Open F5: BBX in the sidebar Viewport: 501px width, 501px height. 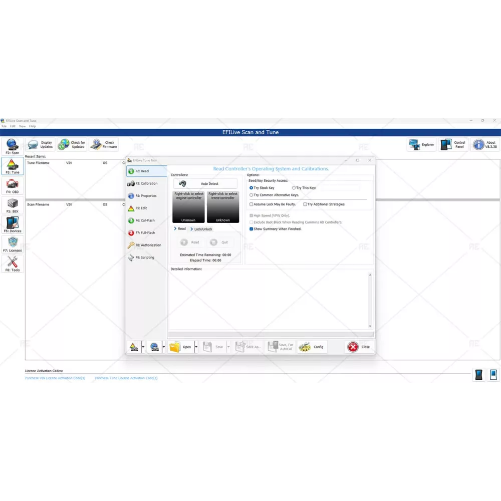coord(12,205)
